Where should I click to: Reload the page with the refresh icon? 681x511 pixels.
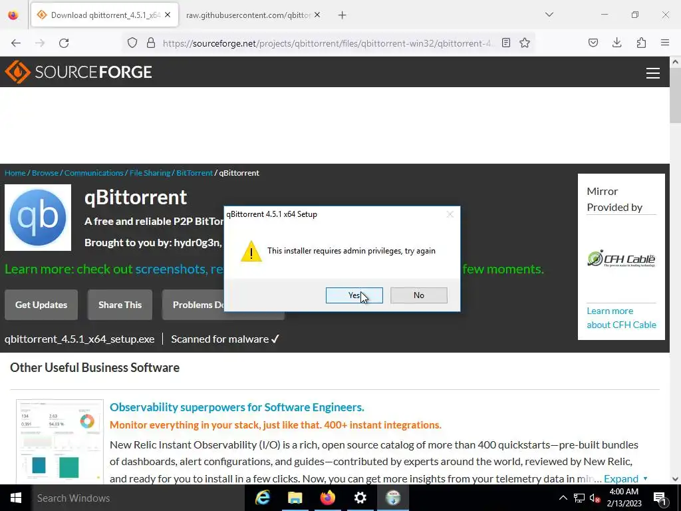click(64, 43)
